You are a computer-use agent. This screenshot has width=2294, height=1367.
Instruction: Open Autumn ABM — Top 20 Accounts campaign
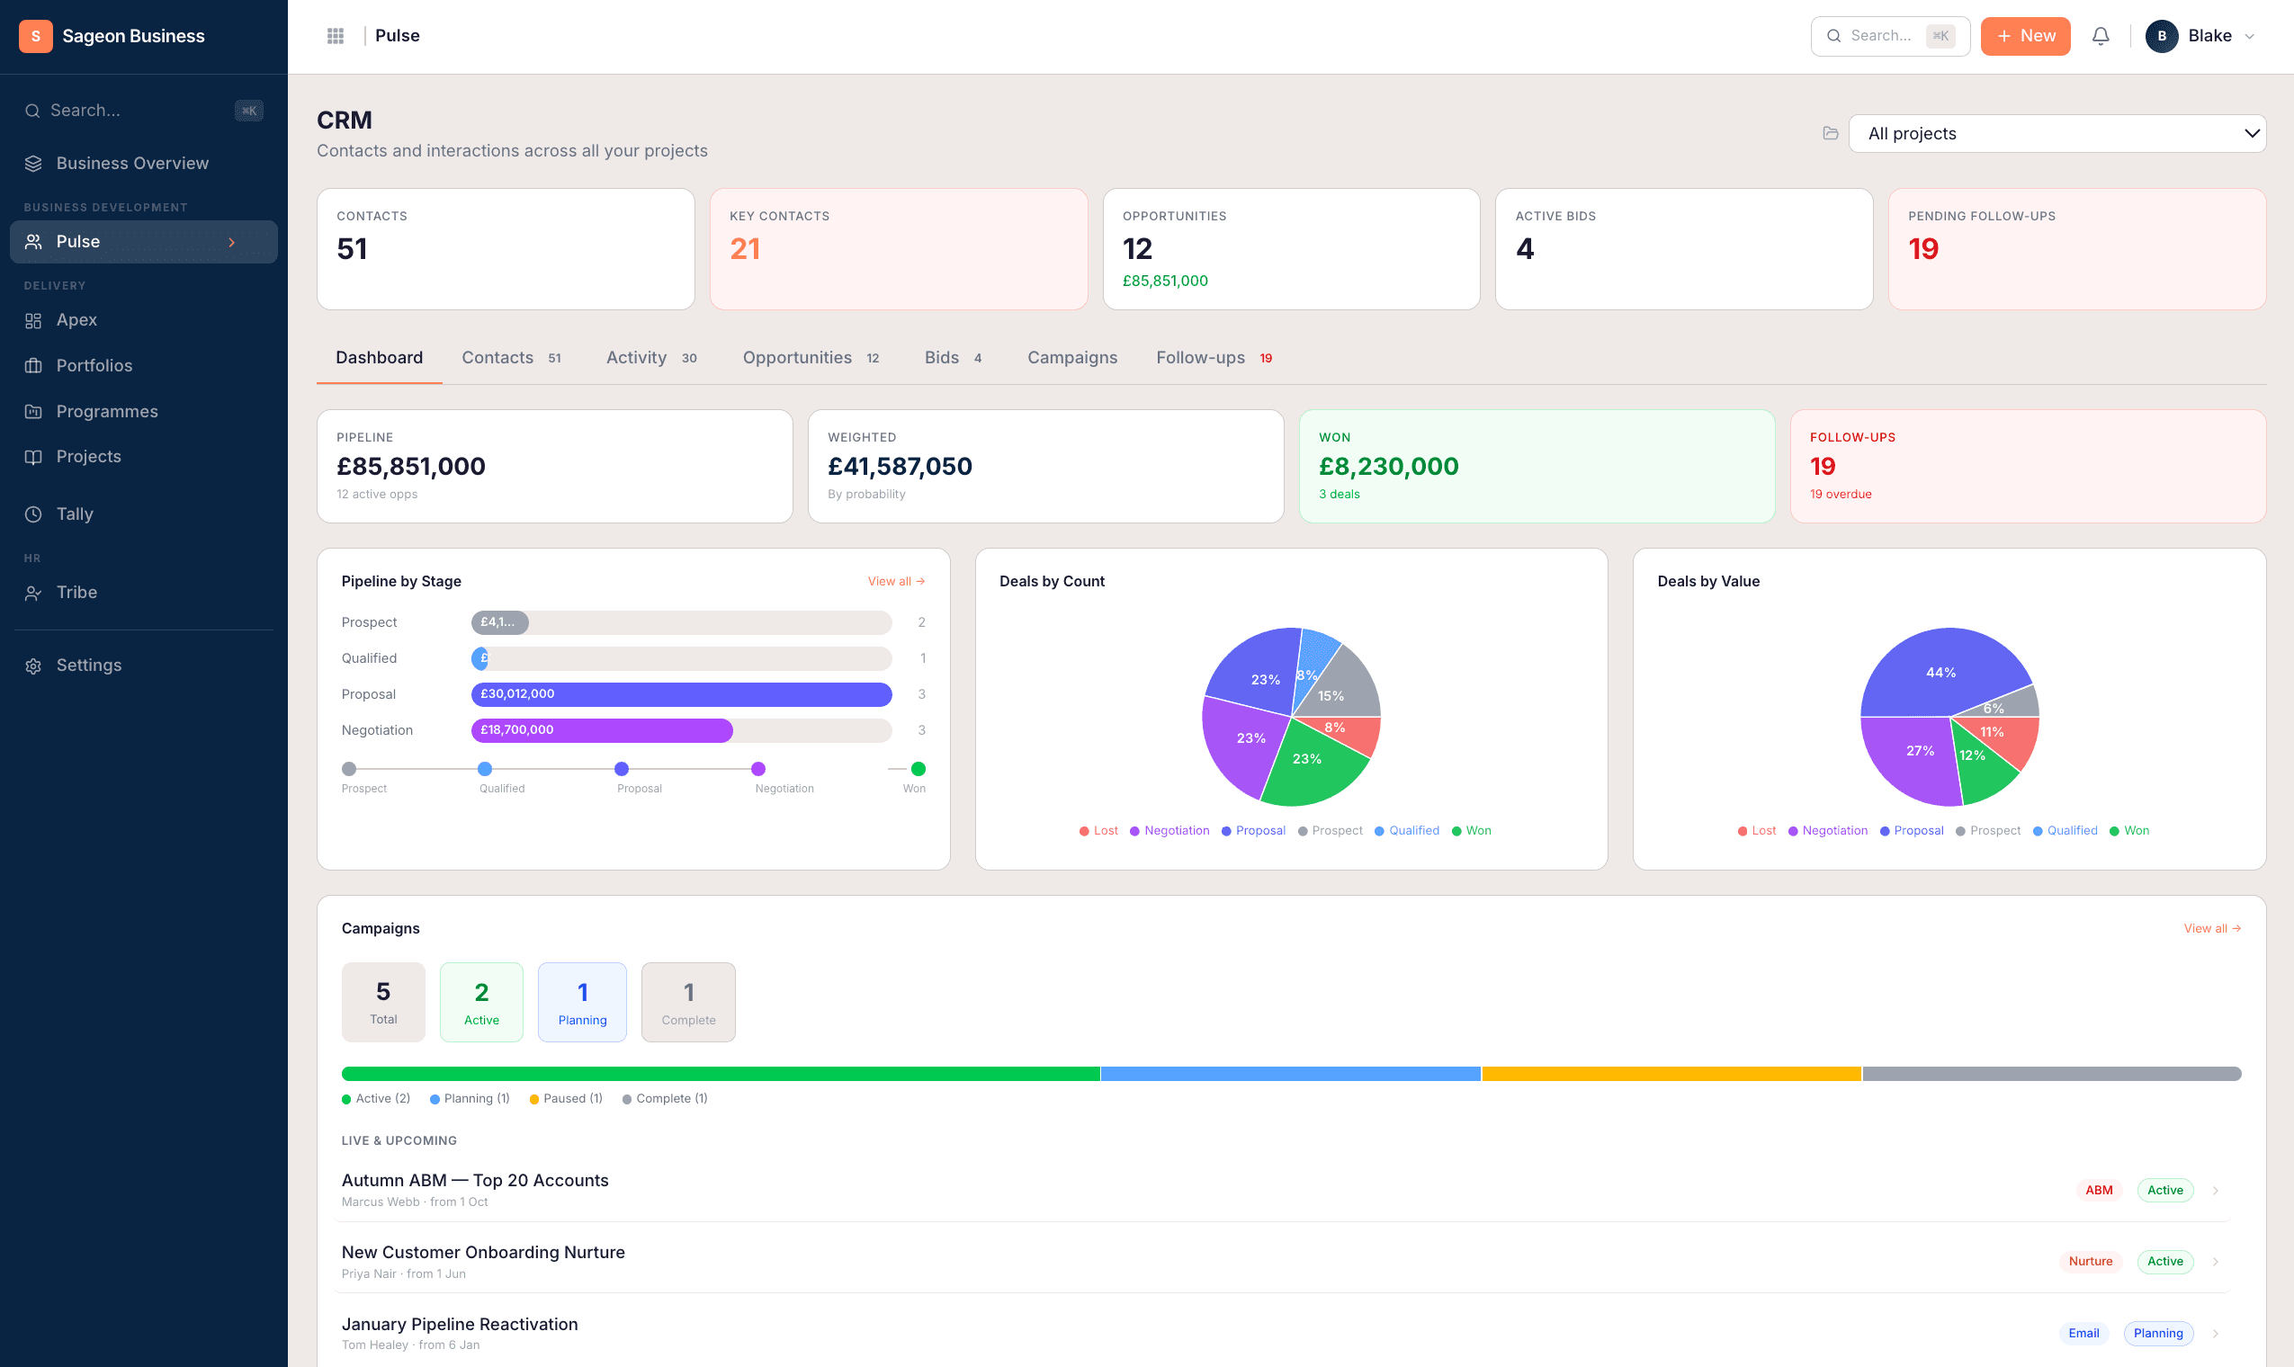point(1282,1190)
